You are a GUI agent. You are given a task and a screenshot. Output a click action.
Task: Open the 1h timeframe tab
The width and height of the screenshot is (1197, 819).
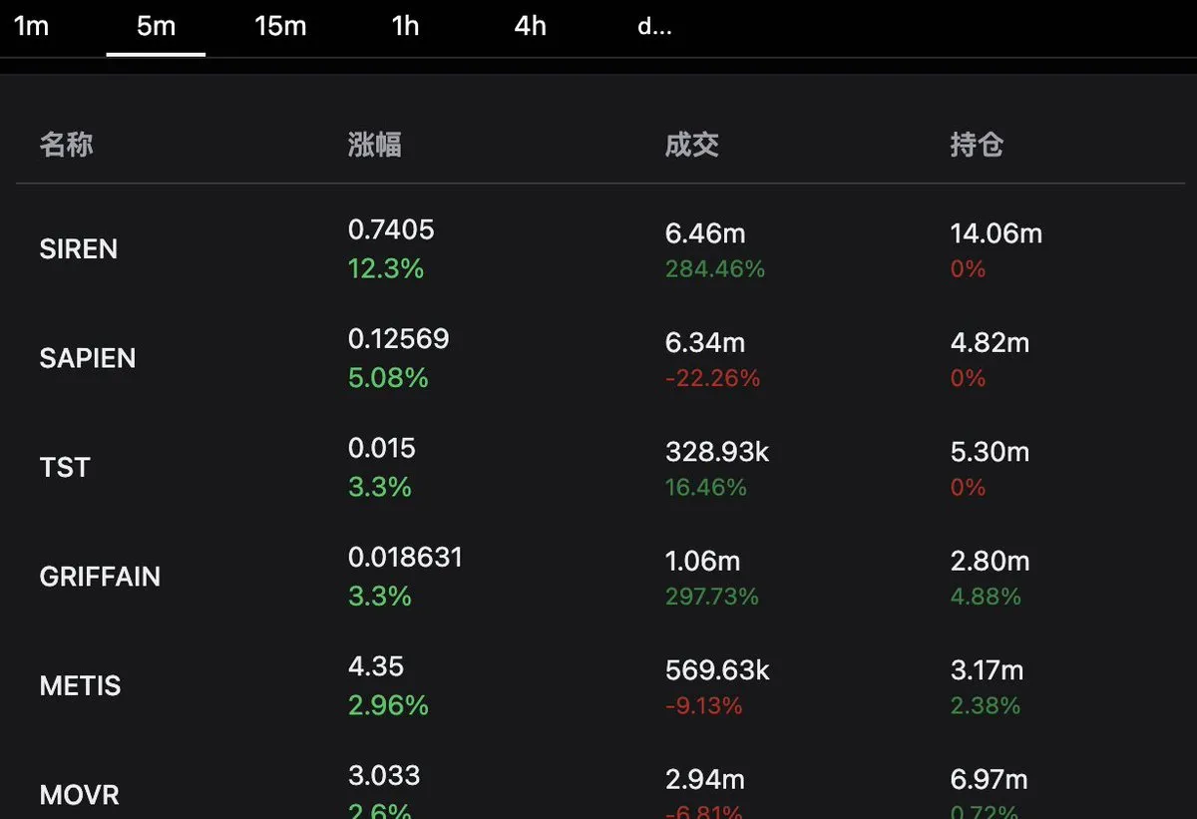pyautogui.click(x=405, y=26)
